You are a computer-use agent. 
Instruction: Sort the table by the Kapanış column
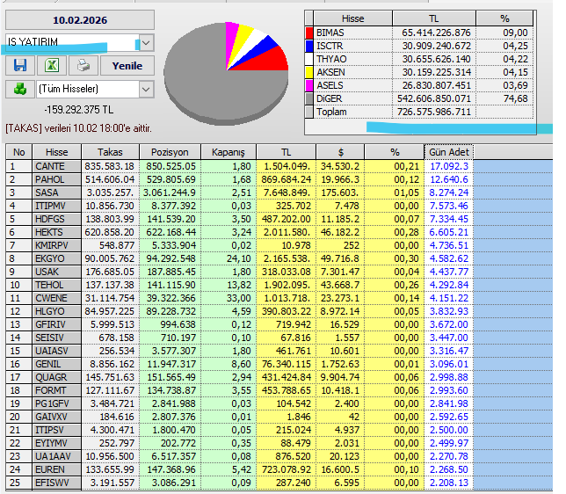pyautogui.click(x=229, y=152)
